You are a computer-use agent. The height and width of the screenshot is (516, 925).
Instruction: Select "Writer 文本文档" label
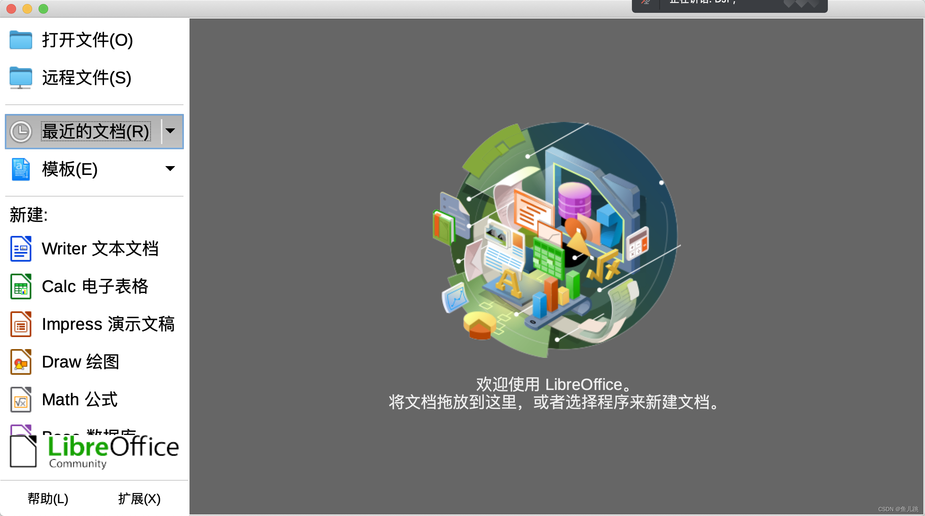tap(100, 249)
